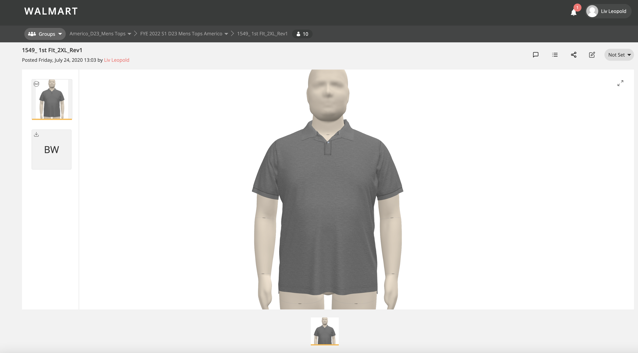Click the edit pencil icon
Viewport: 638px width, 353px height.
point(592,55)
